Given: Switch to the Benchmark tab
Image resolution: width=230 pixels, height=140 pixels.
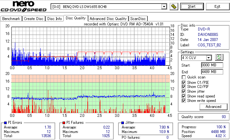Looking at the screenshot, I should click(11, 19).
